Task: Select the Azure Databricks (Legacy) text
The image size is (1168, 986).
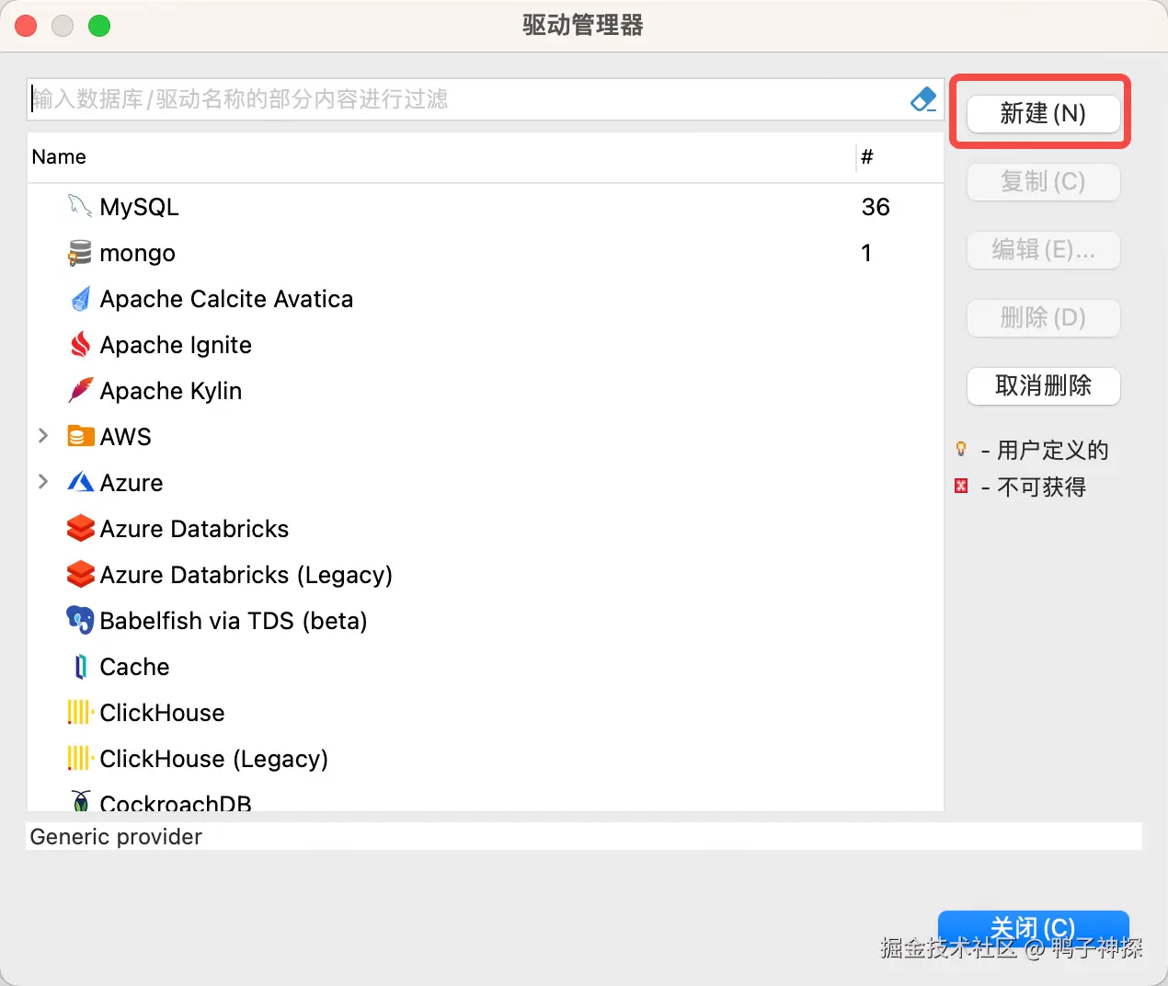Action: [246, 575]
